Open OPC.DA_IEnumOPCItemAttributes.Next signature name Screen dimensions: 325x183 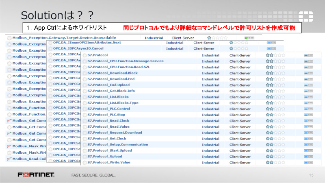click(87, 43)
